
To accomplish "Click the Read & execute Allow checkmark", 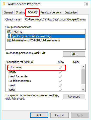I will pos(60,77).
